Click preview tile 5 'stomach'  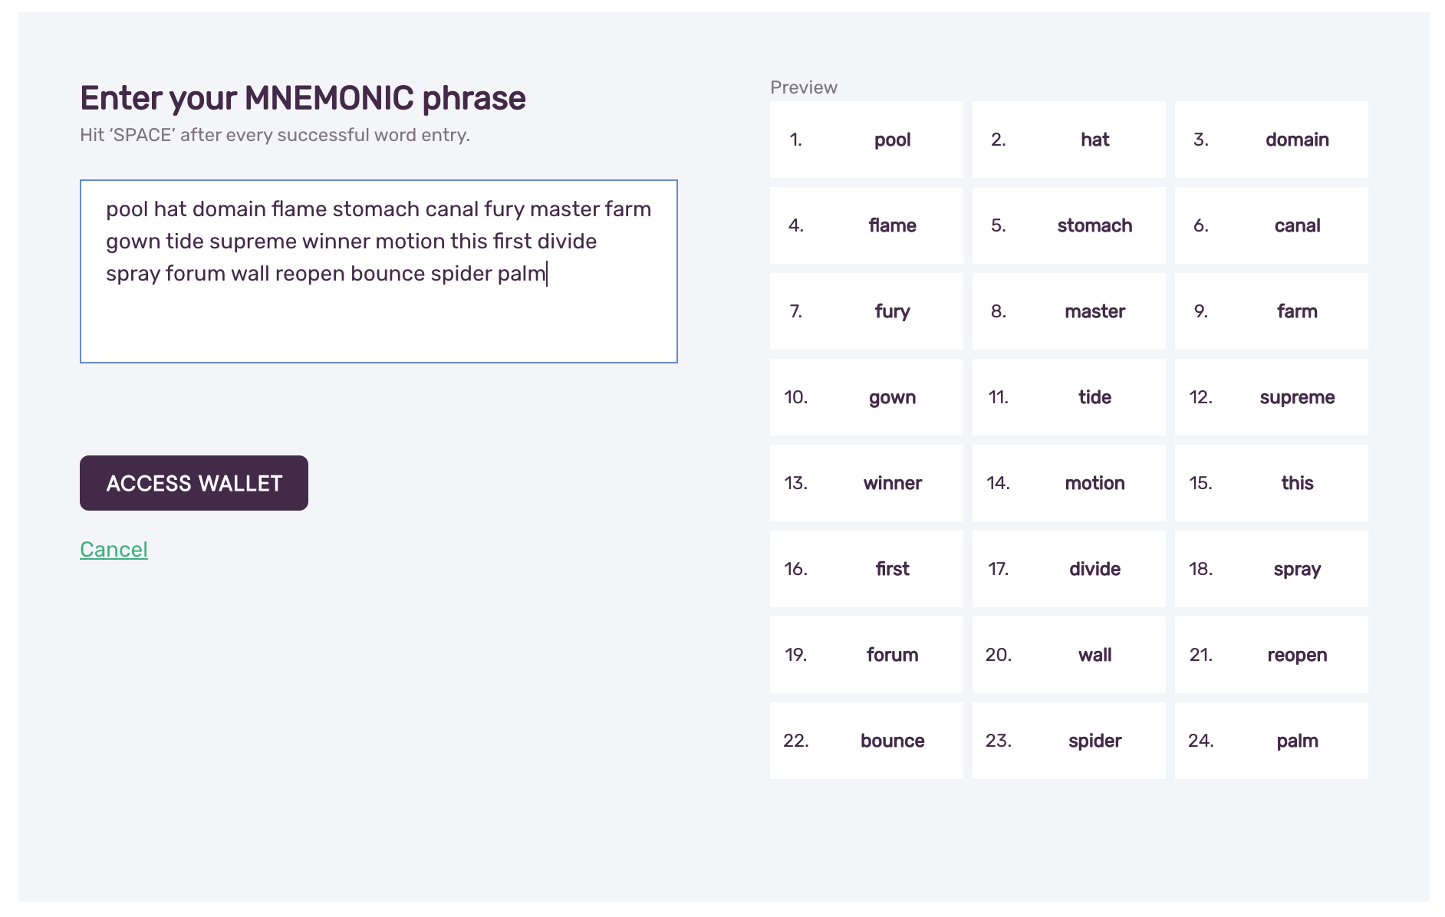click(1069, 225)
